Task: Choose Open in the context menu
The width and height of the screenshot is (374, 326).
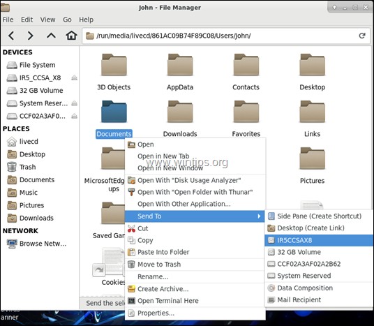Action: [195, 145]
